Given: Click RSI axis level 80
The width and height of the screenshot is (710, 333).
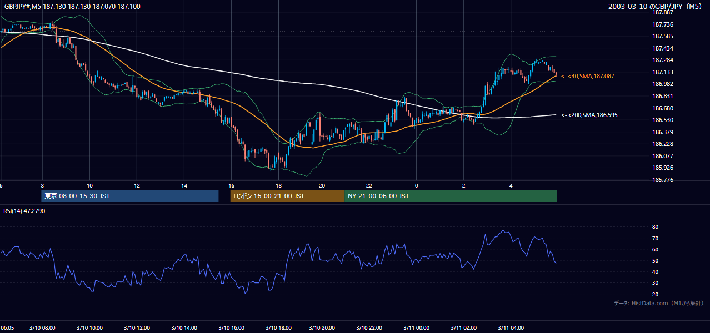Looking at the screenshot, I should tap(655, 227).
